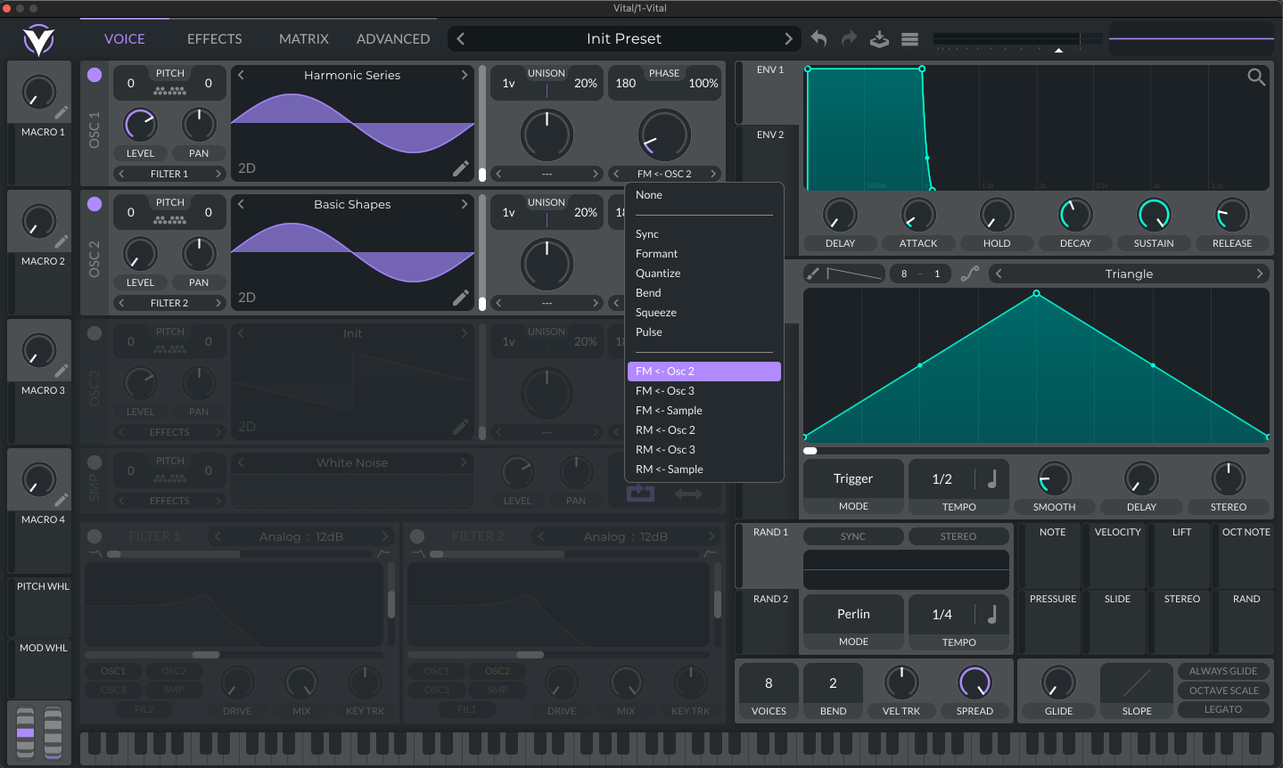Viewport: 1283px width, 768px height.
Task: Click the LFO TEMPO 1/2 value
Action: [x=942, y=479]
